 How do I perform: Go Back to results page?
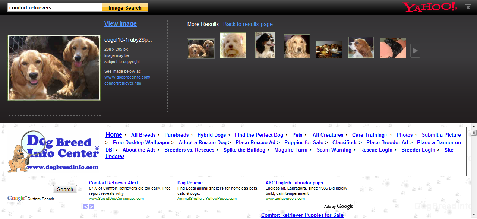247,24
